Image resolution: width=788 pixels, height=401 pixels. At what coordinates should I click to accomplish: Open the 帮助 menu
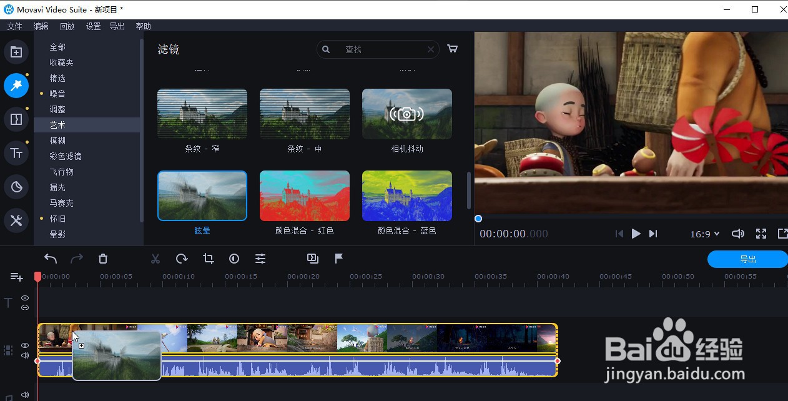click(143, 26)
